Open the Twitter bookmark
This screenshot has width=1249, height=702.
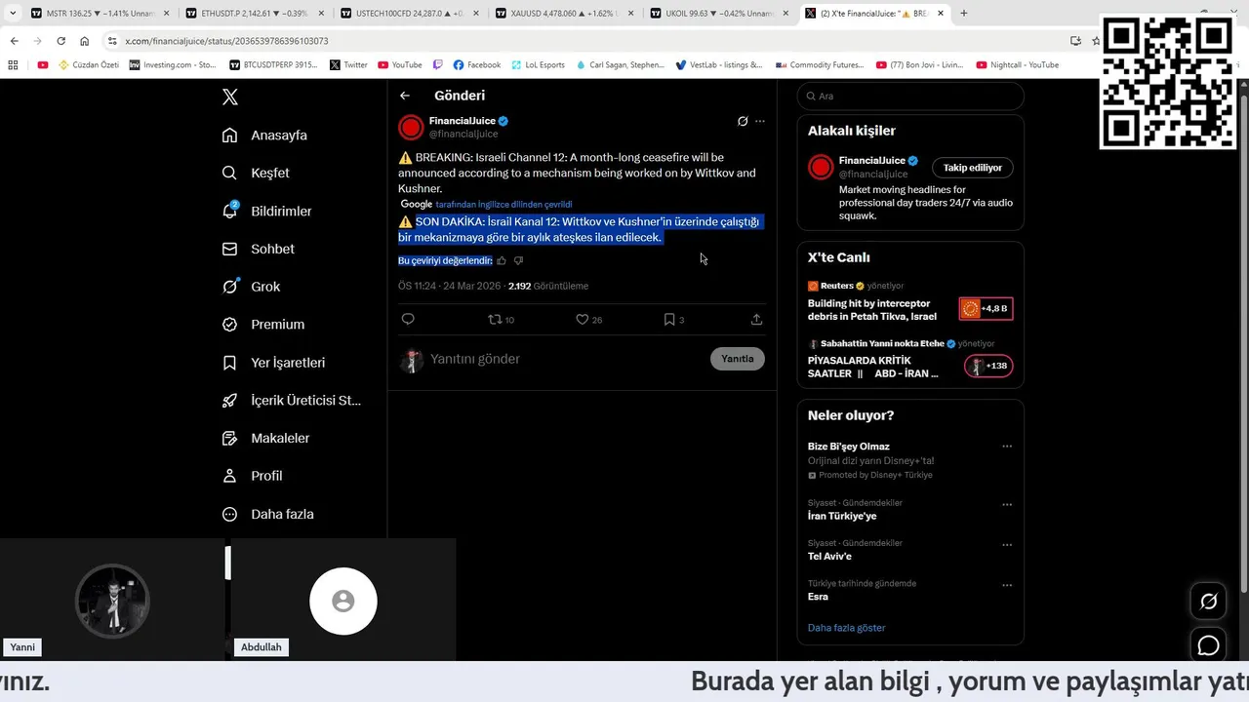pos(348,65)
